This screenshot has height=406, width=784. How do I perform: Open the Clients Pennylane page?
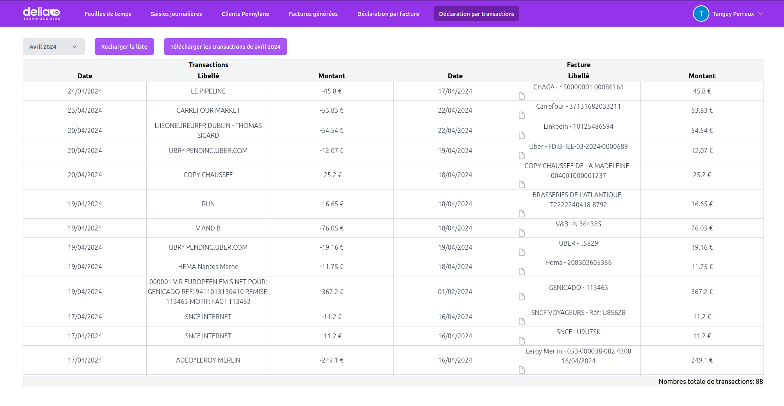[x=245, y=14]
